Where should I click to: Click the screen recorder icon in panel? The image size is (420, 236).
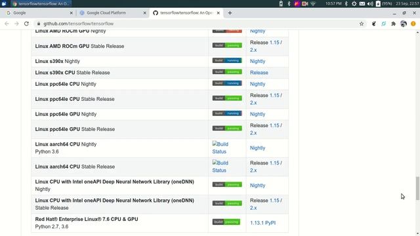click(x=304, y=4)
